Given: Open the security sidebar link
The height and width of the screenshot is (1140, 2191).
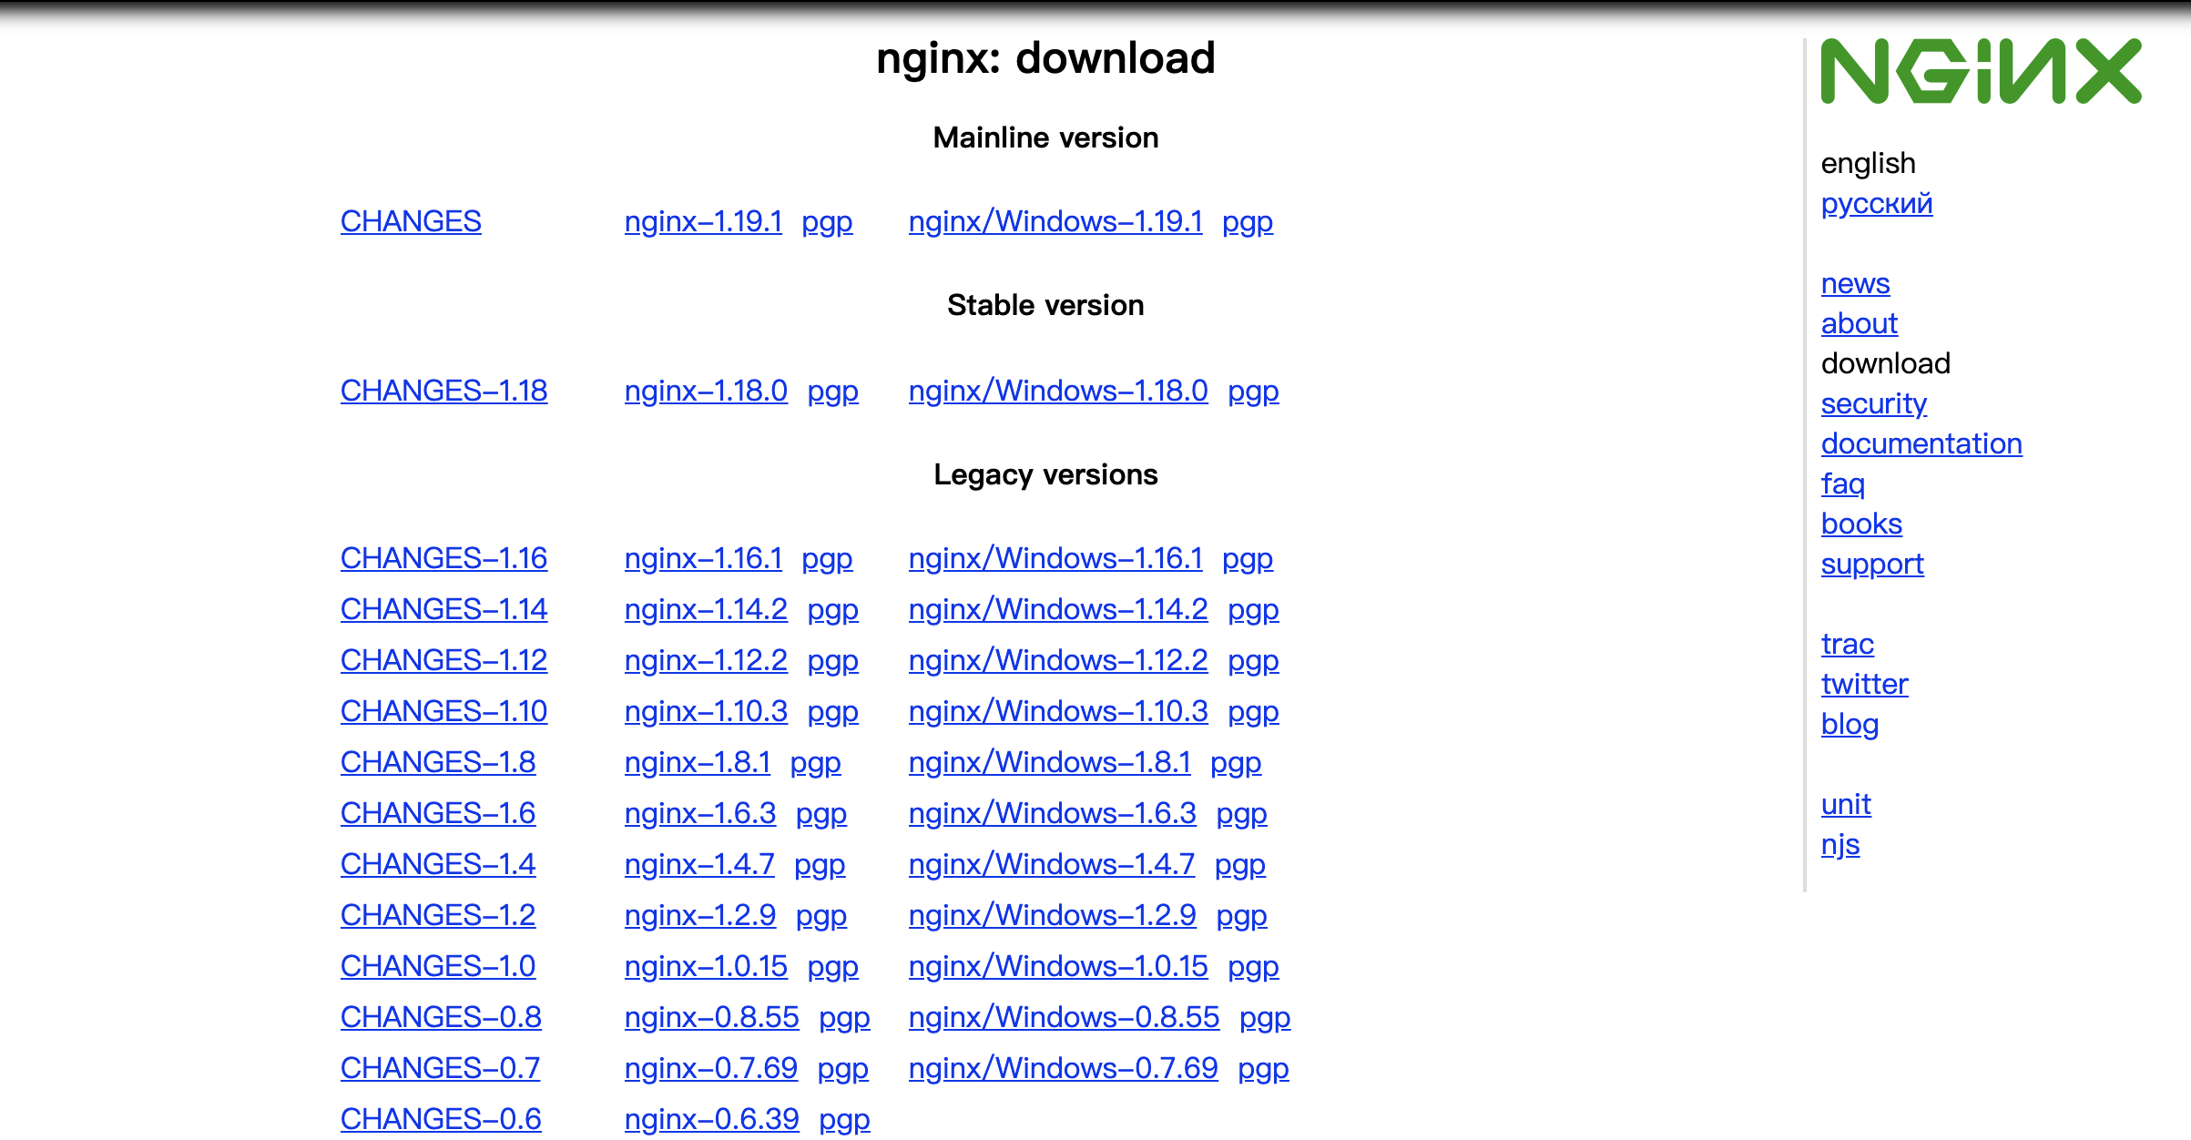Looking at the screenshot, I should click(1873, 403).
